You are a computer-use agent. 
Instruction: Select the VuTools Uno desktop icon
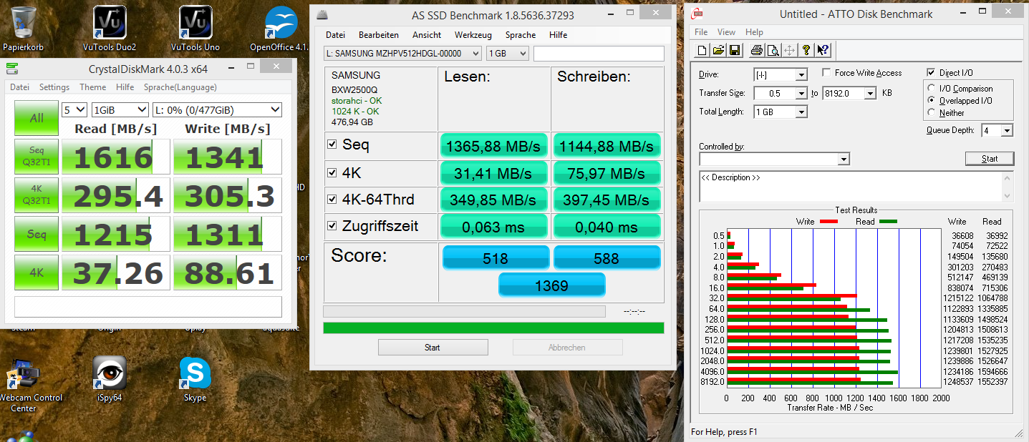195,29
